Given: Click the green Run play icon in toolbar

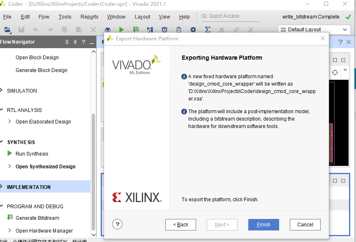Looking at the screenshot, I should (121, 30).
